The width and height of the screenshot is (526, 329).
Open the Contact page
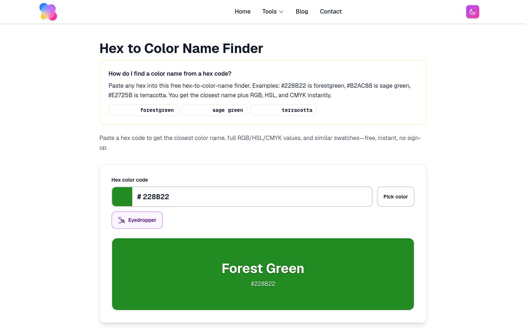pos(331,12)
